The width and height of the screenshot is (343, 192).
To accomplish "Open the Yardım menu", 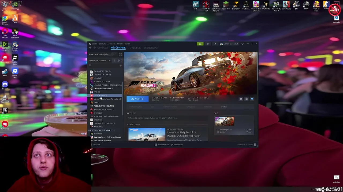I will [x=128, y=44].
